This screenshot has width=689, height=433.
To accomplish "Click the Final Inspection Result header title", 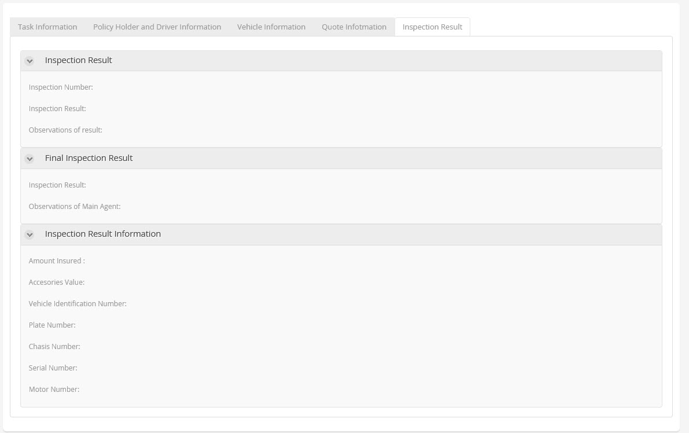I will (x=89, y=158).
